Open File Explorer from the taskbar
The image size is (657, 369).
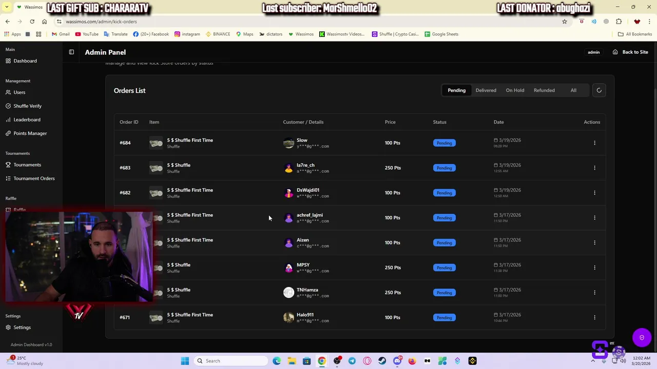click(x=292, y=361)
